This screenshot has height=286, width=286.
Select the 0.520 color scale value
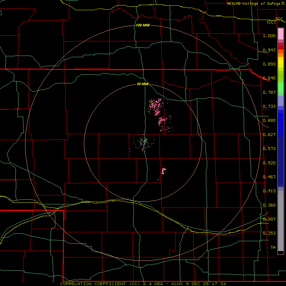269,163
